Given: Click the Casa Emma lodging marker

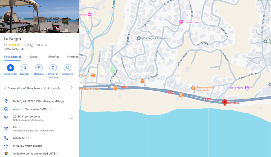Looking at the screenshot, I should tap(181, 22).
